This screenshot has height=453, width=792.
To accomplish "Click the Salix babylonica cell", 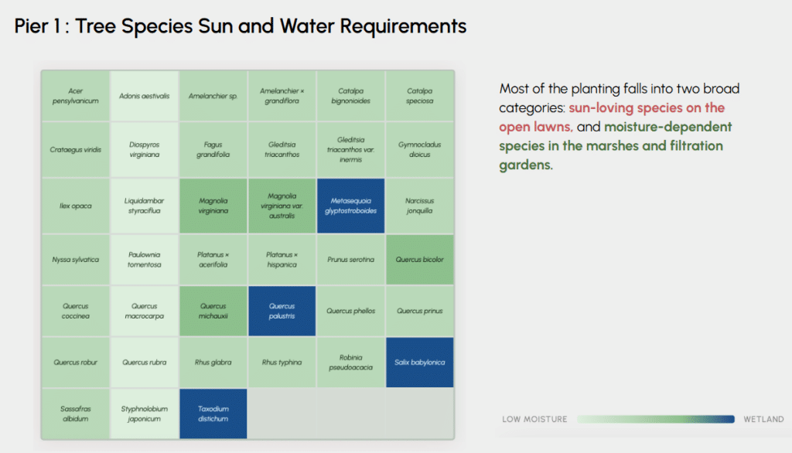I will 420,363.
